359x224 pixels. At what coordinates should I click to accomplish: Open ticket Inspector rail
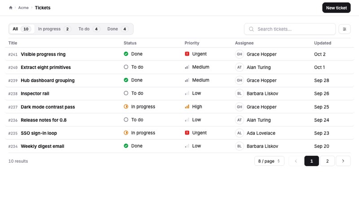35,94
